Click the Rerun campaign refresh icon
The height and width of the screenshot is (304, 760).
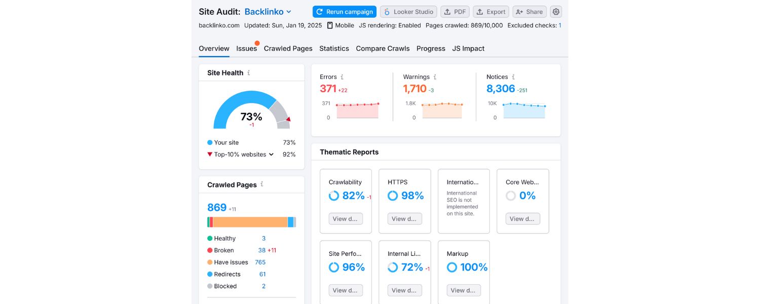(319, 11)
